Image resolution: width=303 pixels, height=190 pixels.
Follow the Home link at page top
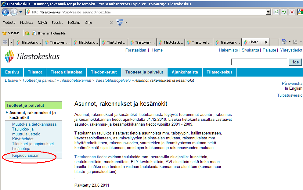(157, 50)
